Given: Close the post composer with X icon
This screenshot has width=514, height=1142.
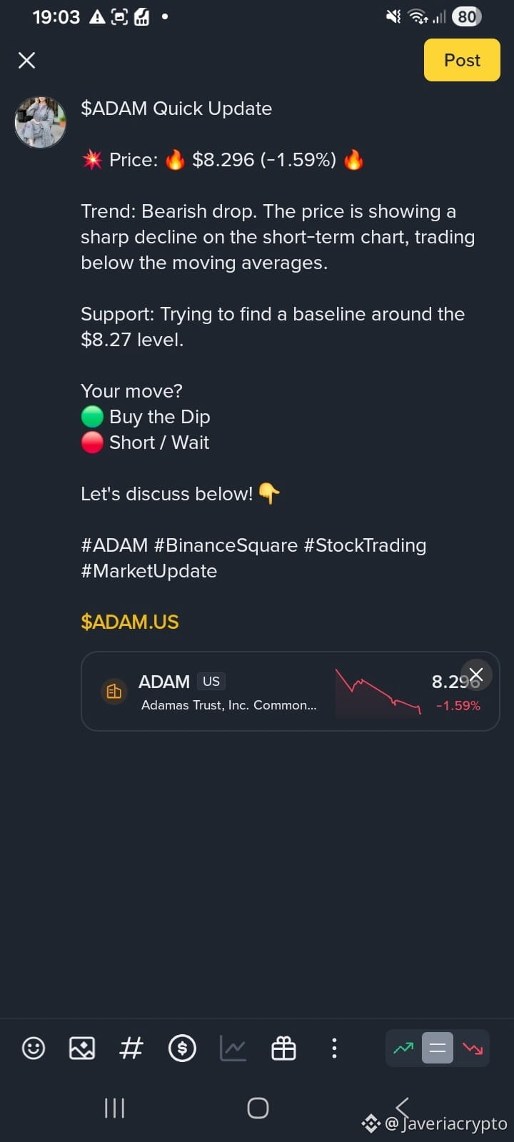Looking at the screenshot, I should [26, 61].
